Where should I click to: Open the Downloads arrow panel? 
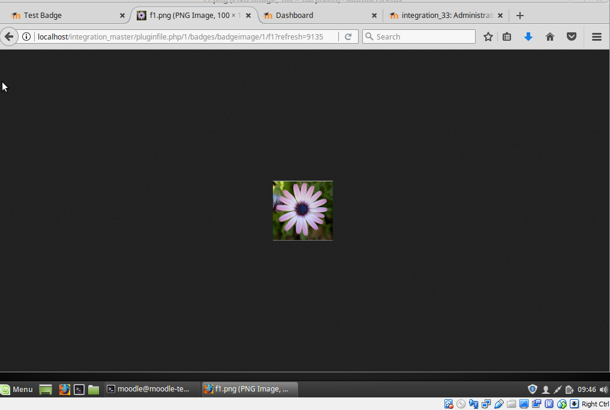528,37
